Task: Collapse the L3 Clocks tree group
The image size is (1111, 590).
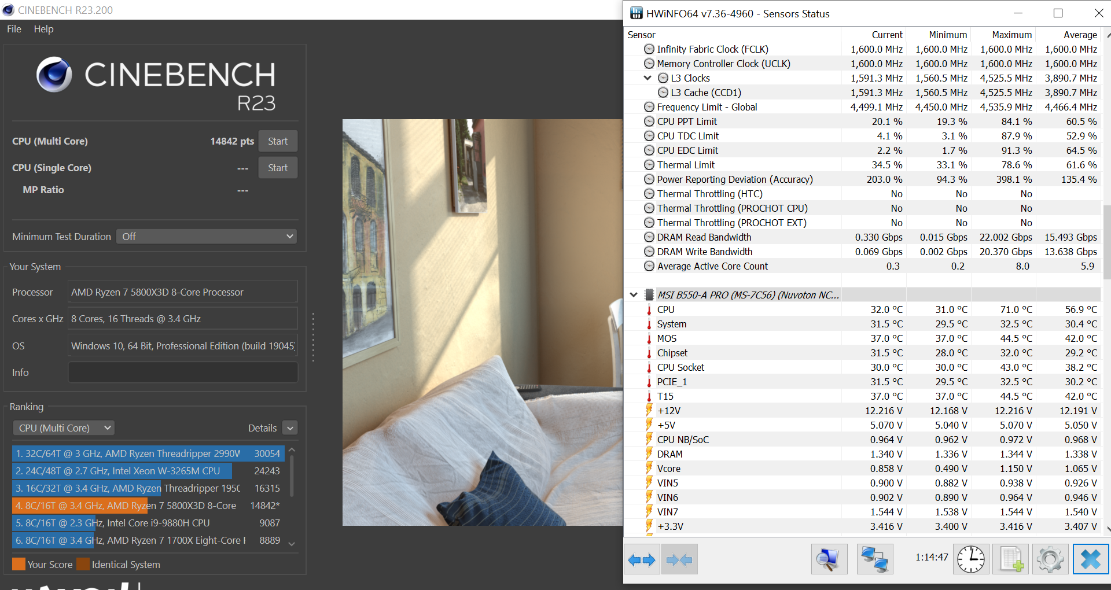Action: coord(648,78)
